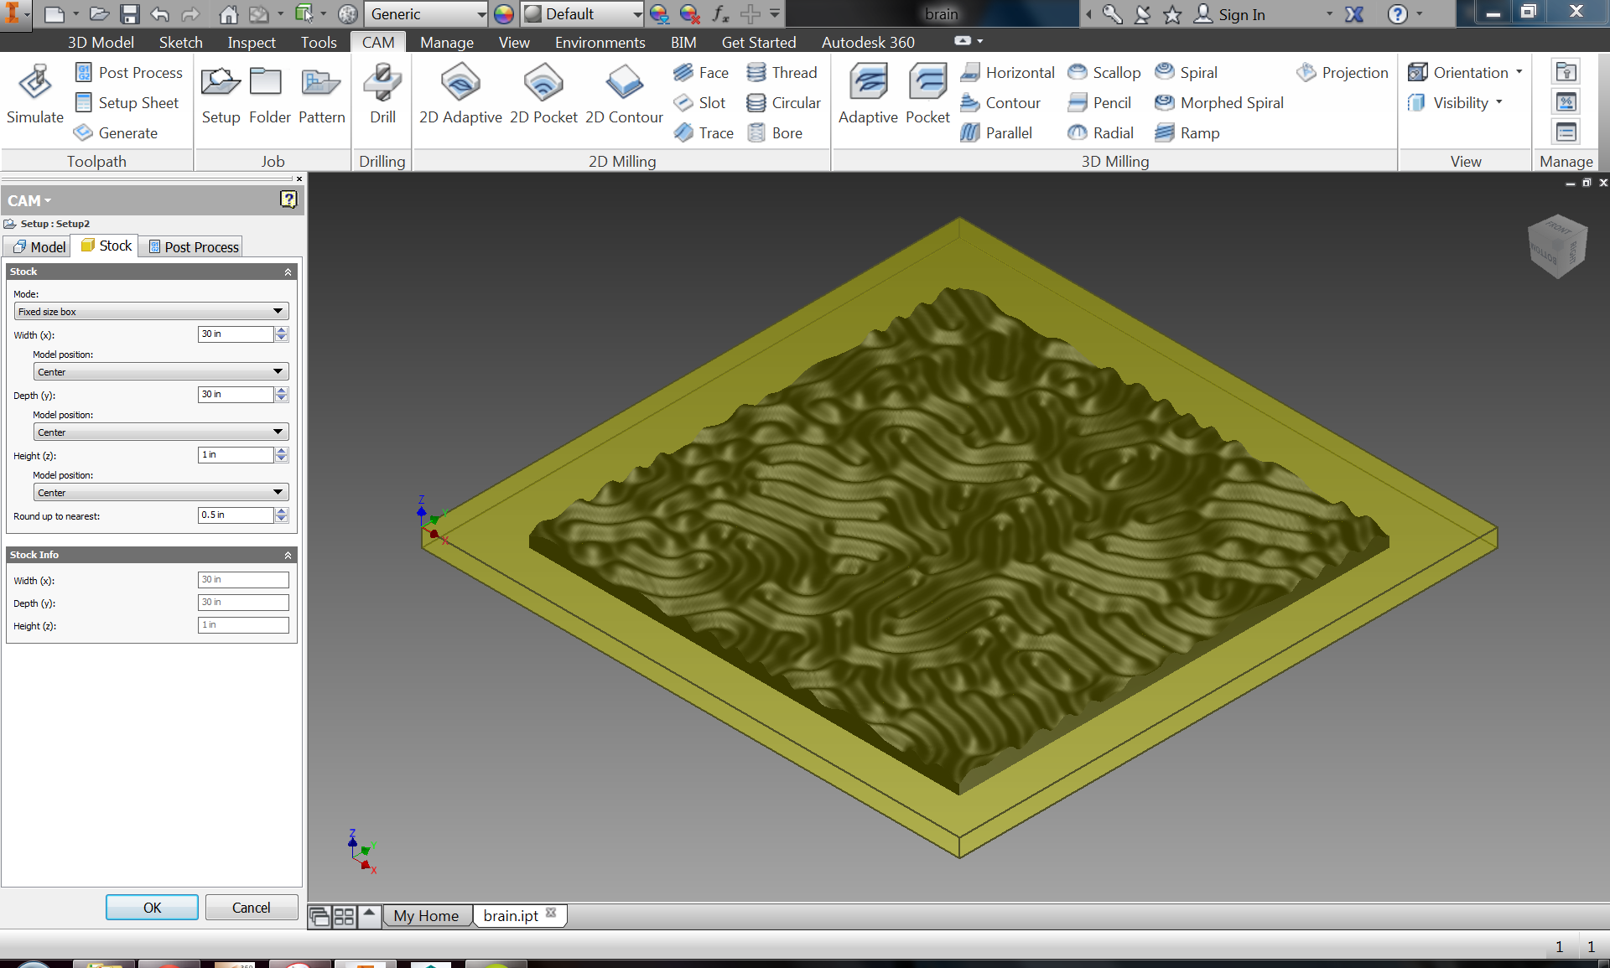Create a new Setup
The image size is (1610, 968).
point(221,95)
